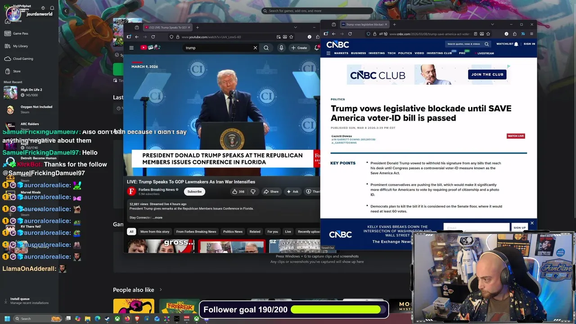Image resolution: width=576 pixels, height=324 pixels.
Task: Open CNBC browser application menu
Action: coord(531,34)
